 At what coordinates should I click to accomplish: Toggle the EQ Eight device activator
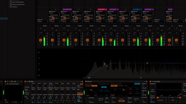pyautogui.click(x=25, y=82)
